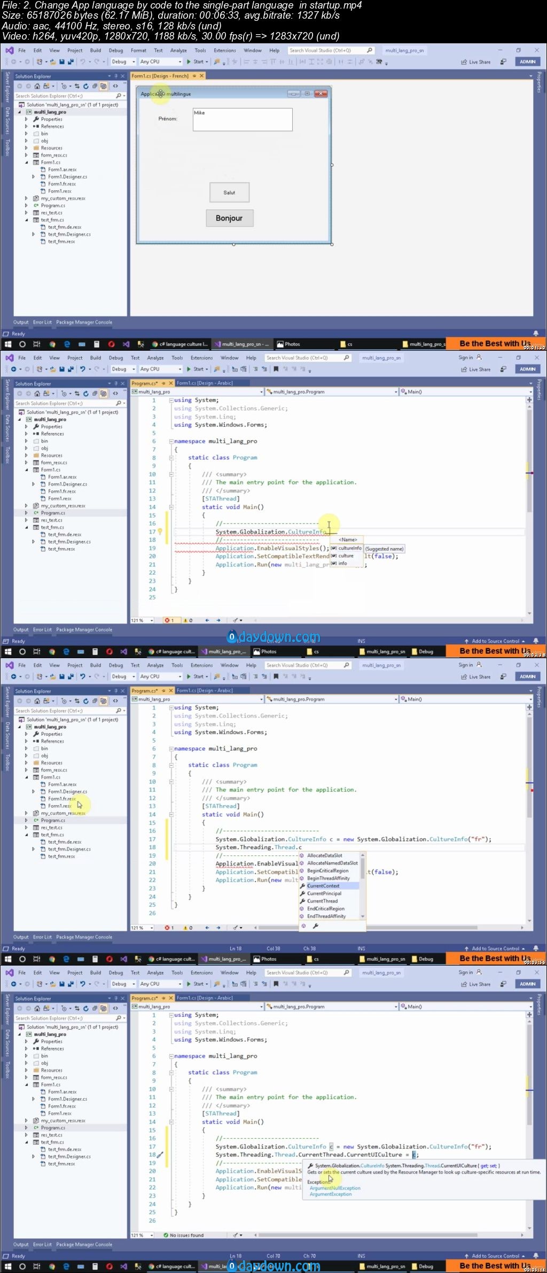Select Form1.fr.resx in the French designer frame

[61, 184]
